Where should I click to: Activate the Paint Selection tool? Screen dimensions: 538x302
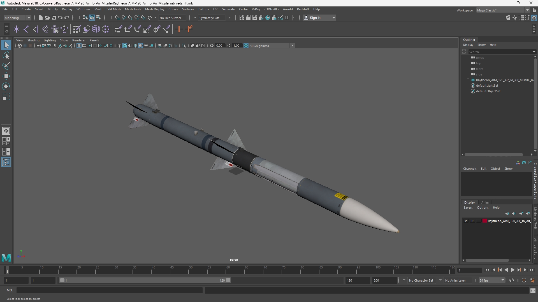pos(6,66)
